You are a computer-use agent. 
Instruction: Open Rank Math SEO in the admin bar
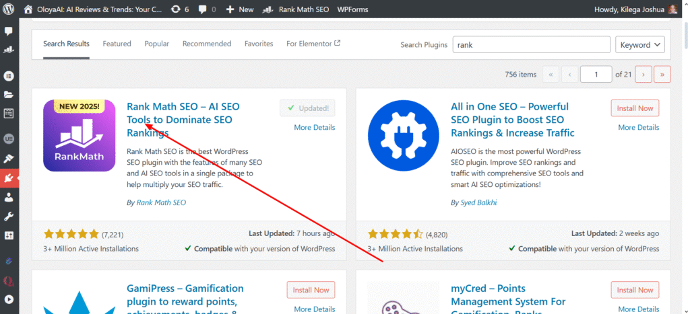[296, 9]
